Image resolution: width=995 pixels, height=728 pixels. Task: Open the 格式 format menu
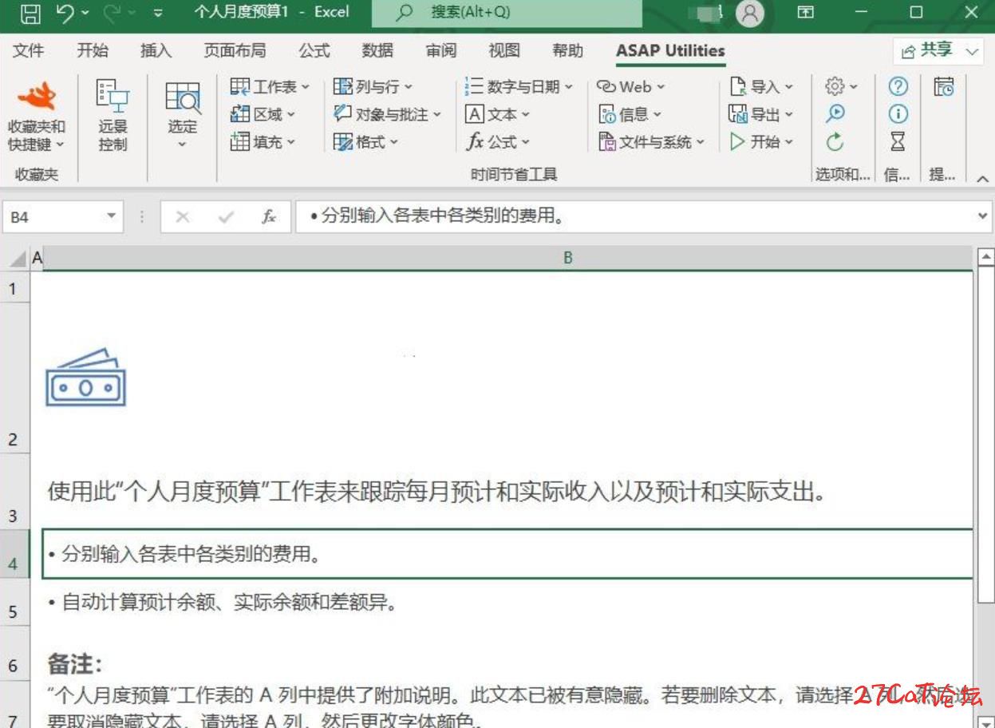pyautogui.click(x=365, y=142)
